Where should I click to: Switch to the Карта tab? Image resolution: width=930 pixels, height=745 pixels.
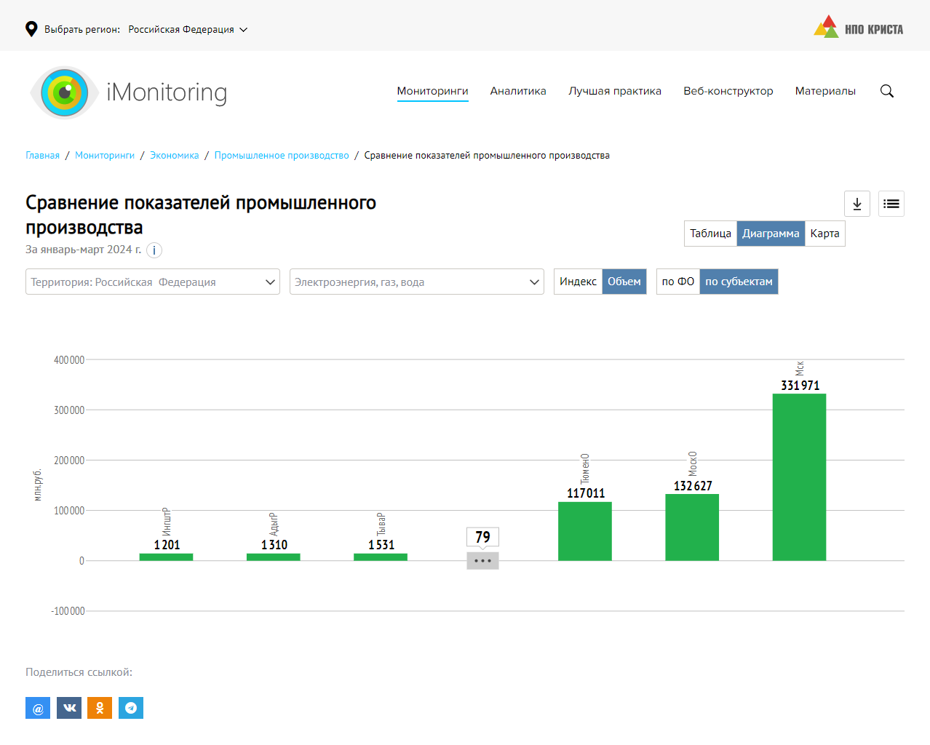pyautogui.click(x=824, y=234)
